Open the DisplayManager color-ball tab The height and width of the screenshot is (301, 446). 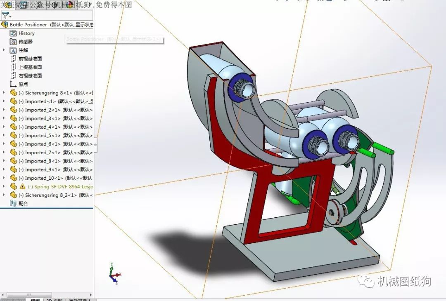coord(69,5)
